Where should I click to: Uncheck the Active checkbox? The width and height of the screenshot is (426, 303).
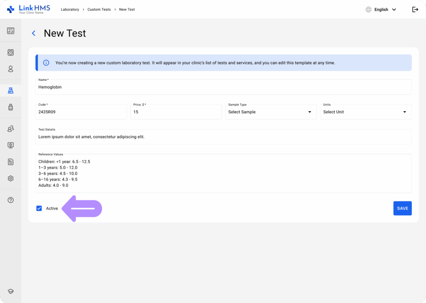click(x=39, y=209)
